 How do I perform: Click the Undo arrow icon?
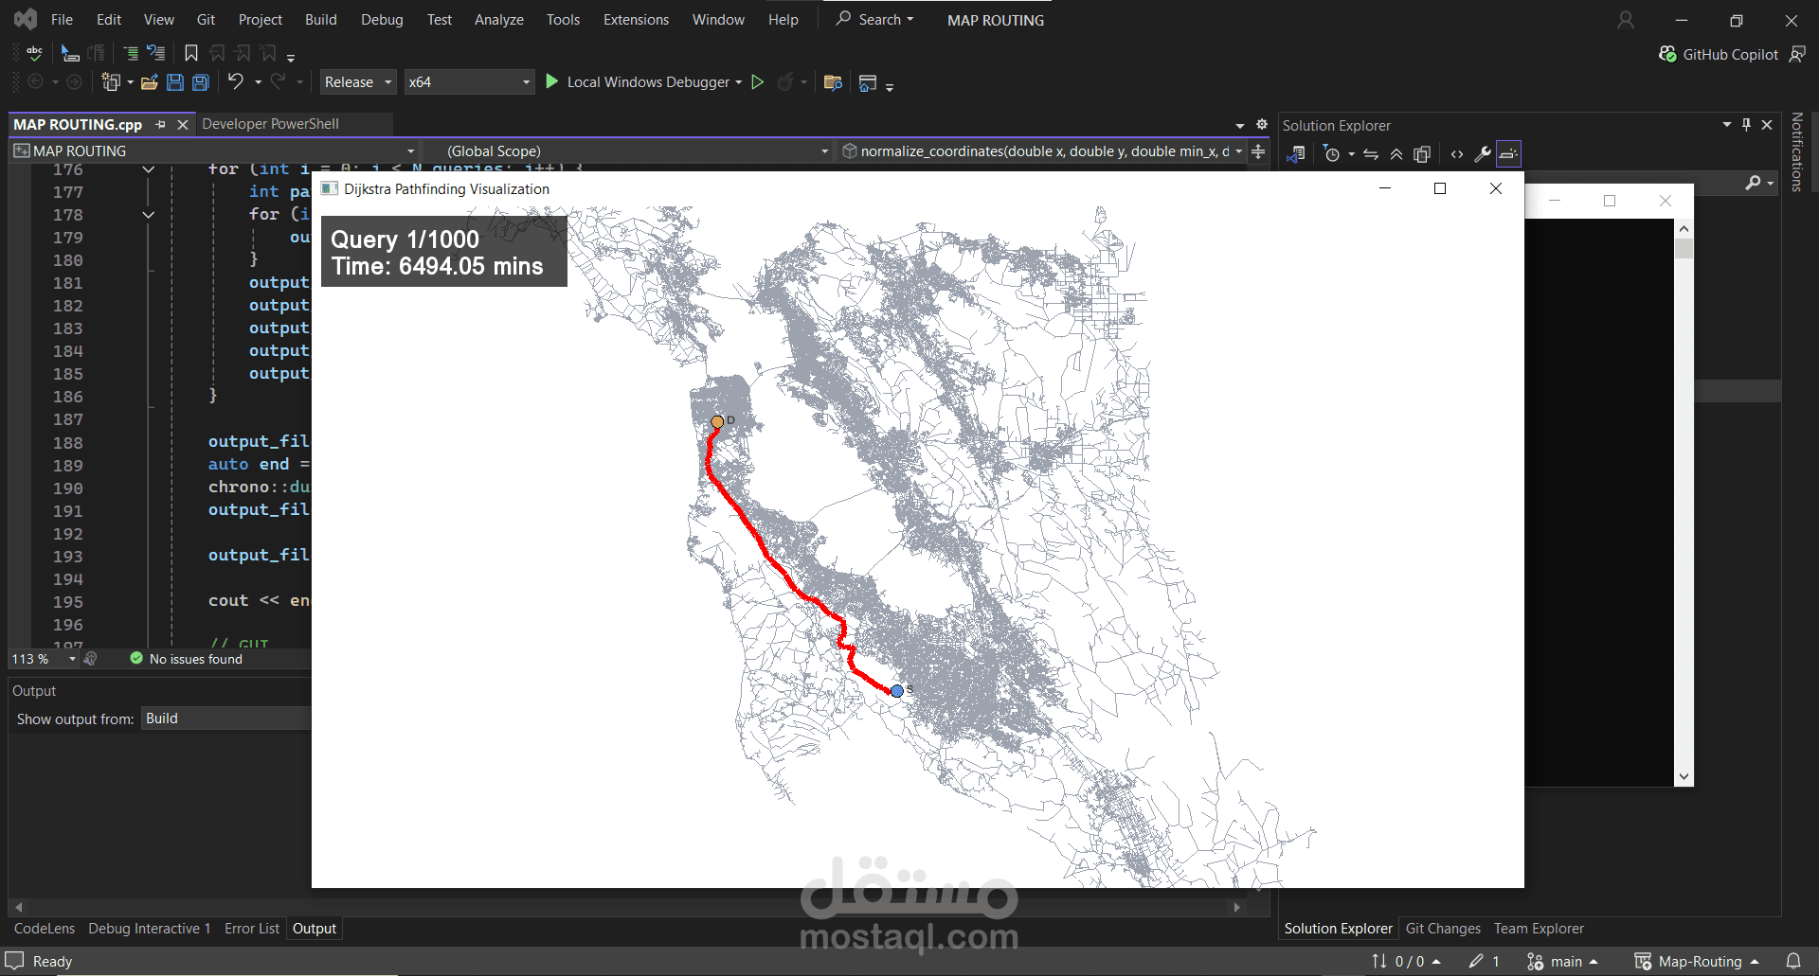[x=236, y=81]
